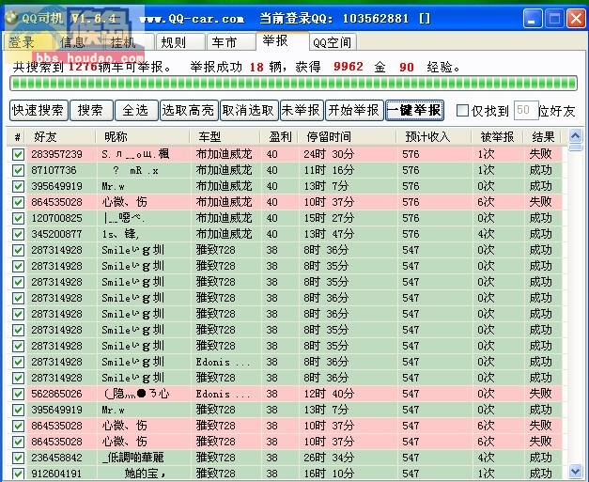Click 失败 result for friend 562865026

pyautogui.click(x=540, y=394)
